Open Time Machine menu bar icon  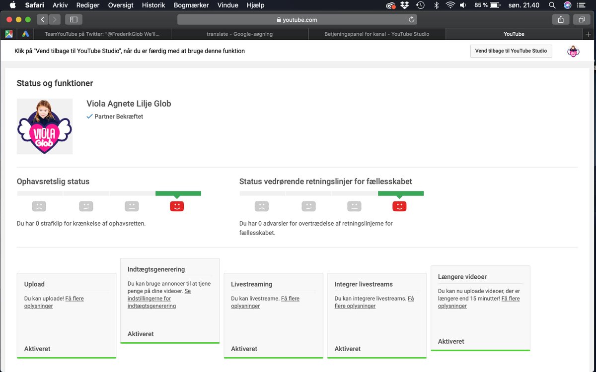[x=420, y=5]
